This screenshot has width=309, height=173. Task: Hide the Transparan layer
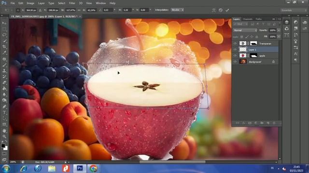tap(235, 44)
